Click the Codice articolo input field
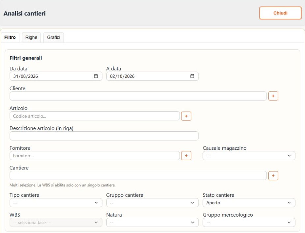Viewport: 305px width, 233px height. 95,116
